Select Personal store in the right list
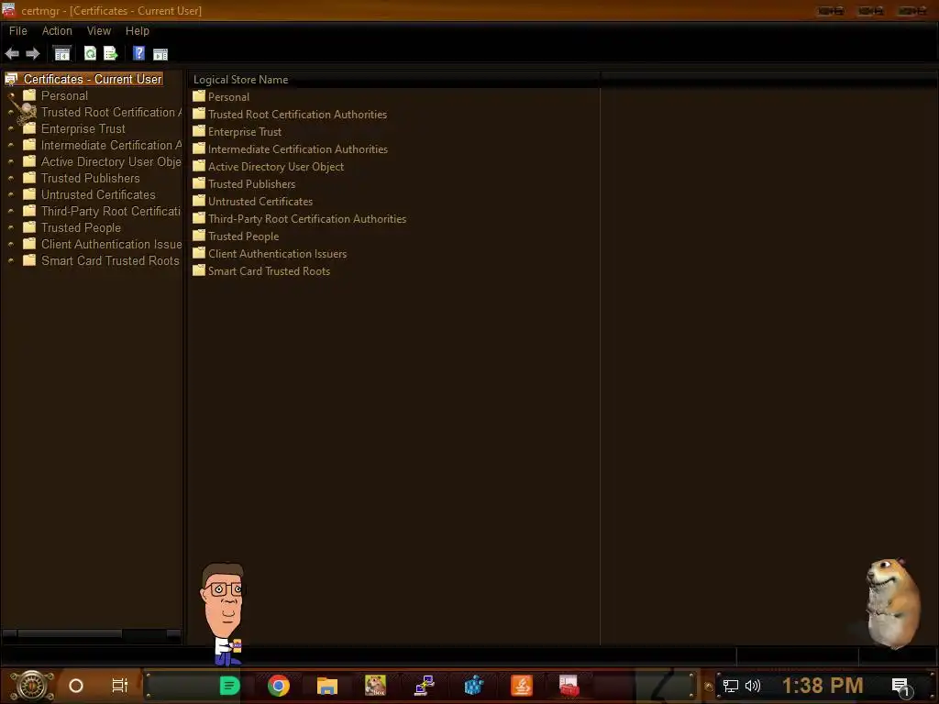This screenshot has height=704, width=939. [228, 97]
